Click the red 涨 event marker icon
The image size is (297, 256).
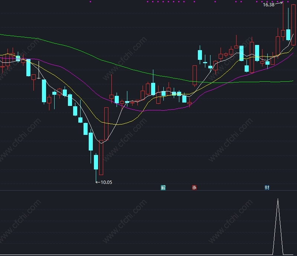click(x=194, y=188)
